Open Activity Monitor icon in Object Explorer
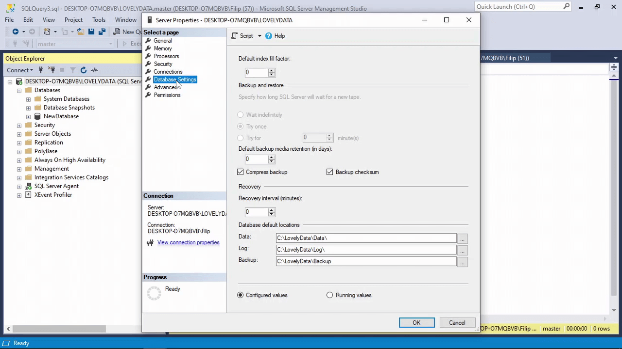Screen dimensions: 622x349 tap(94, 70)
